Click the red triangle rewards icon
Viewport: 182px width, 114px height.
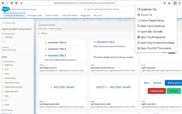point(169,3)
